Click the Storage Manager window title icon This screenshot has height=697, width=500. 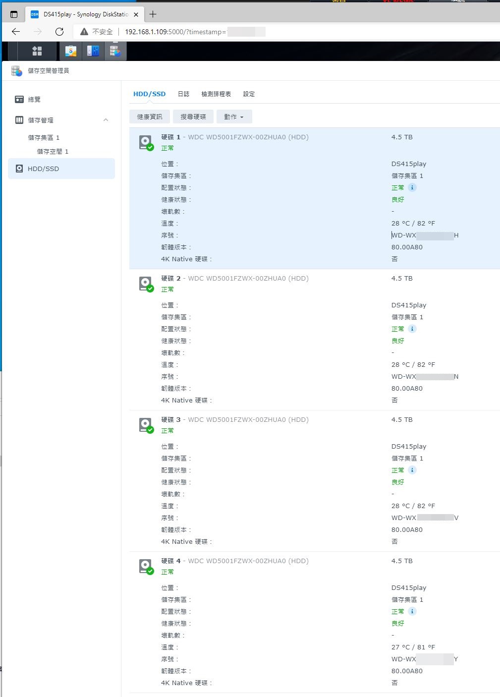click(x=17, y=71)
